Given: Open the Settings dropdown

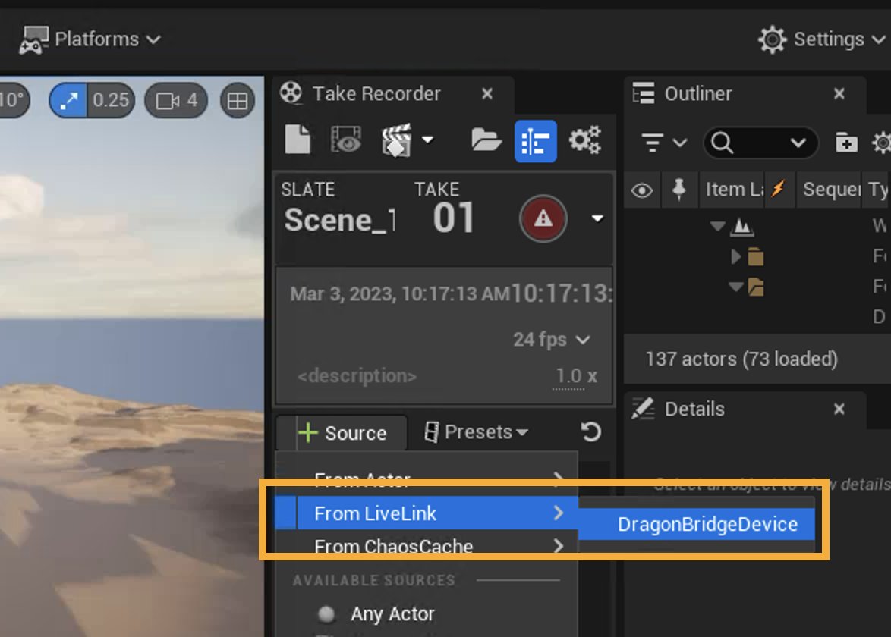Looking at the screenshot, I should point(822,39).
